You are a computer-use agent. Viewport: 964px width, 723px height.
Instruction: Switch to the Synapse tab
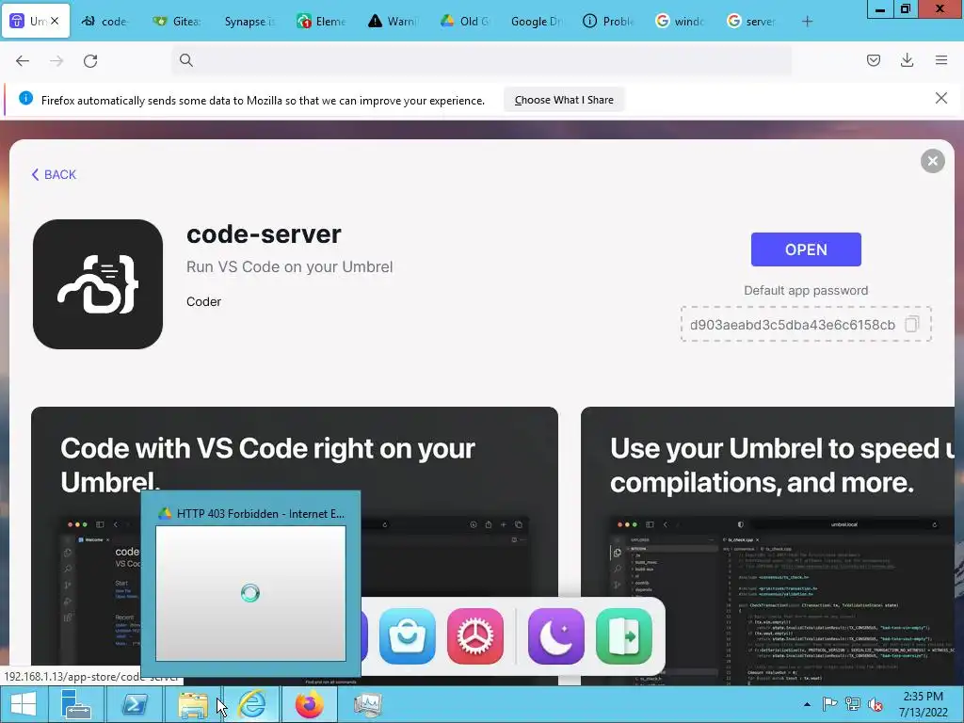[249, 22]
